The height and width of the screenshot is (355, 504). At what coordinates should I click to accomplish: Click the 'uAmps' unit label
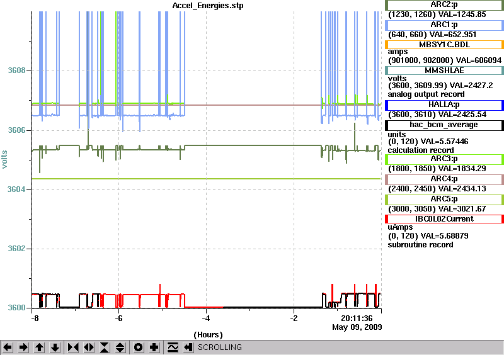401,227
